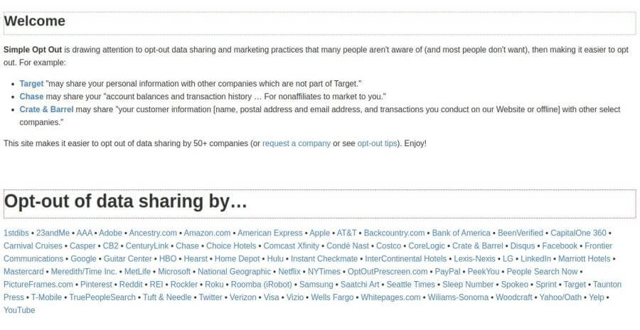Select the Marriott Hotels link
The height and width of the screenshot is (330, 640).
coord(584,259)
